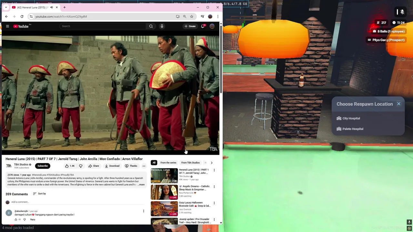Toggle the muted microphone icon in game
The height and width of the screenshot is (232, 413).
[x=402, y=12]
